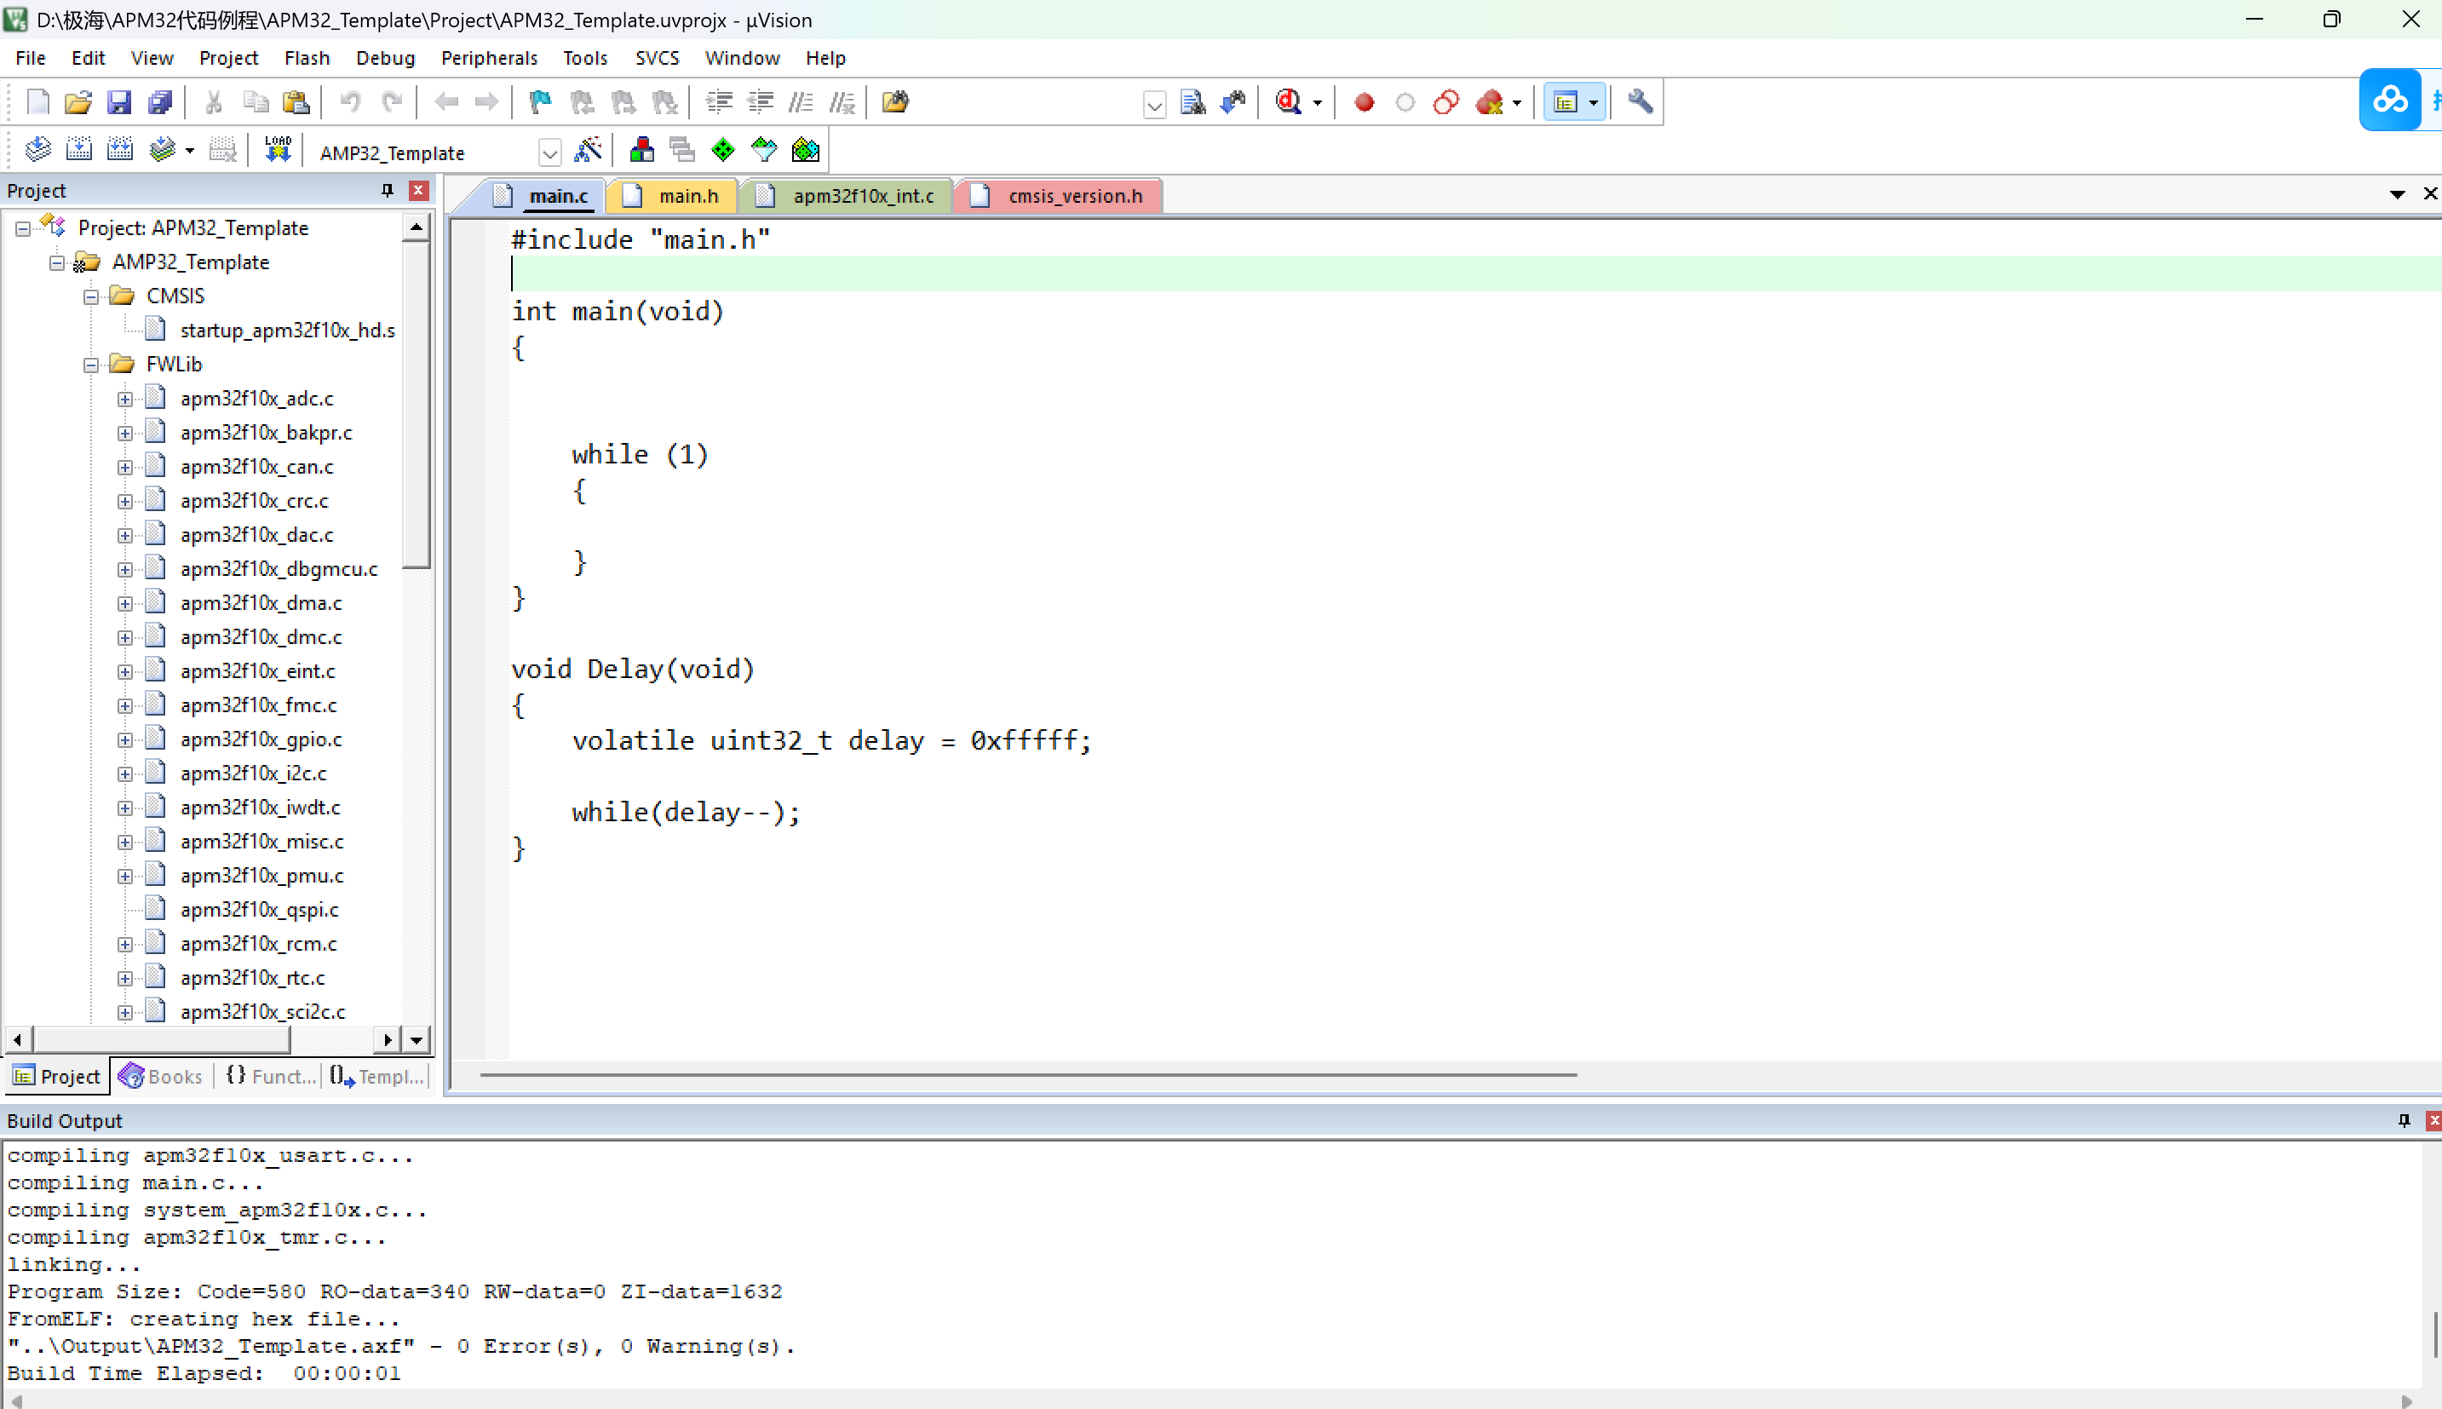Toggle the Build Output auto-hide pin

tap(2404, 1119)
